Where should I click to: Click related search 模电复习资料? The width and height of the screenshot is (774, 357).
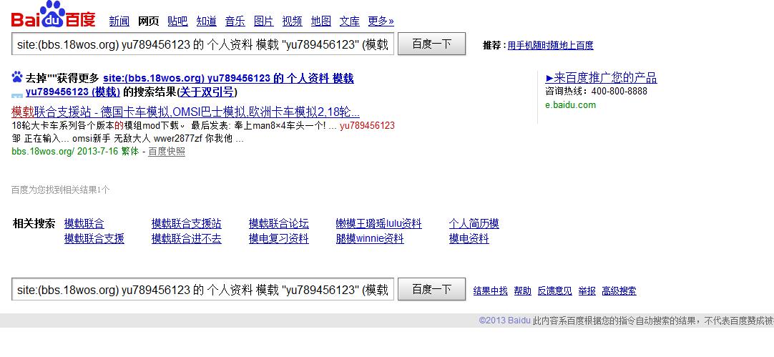(x=278, y=239)
